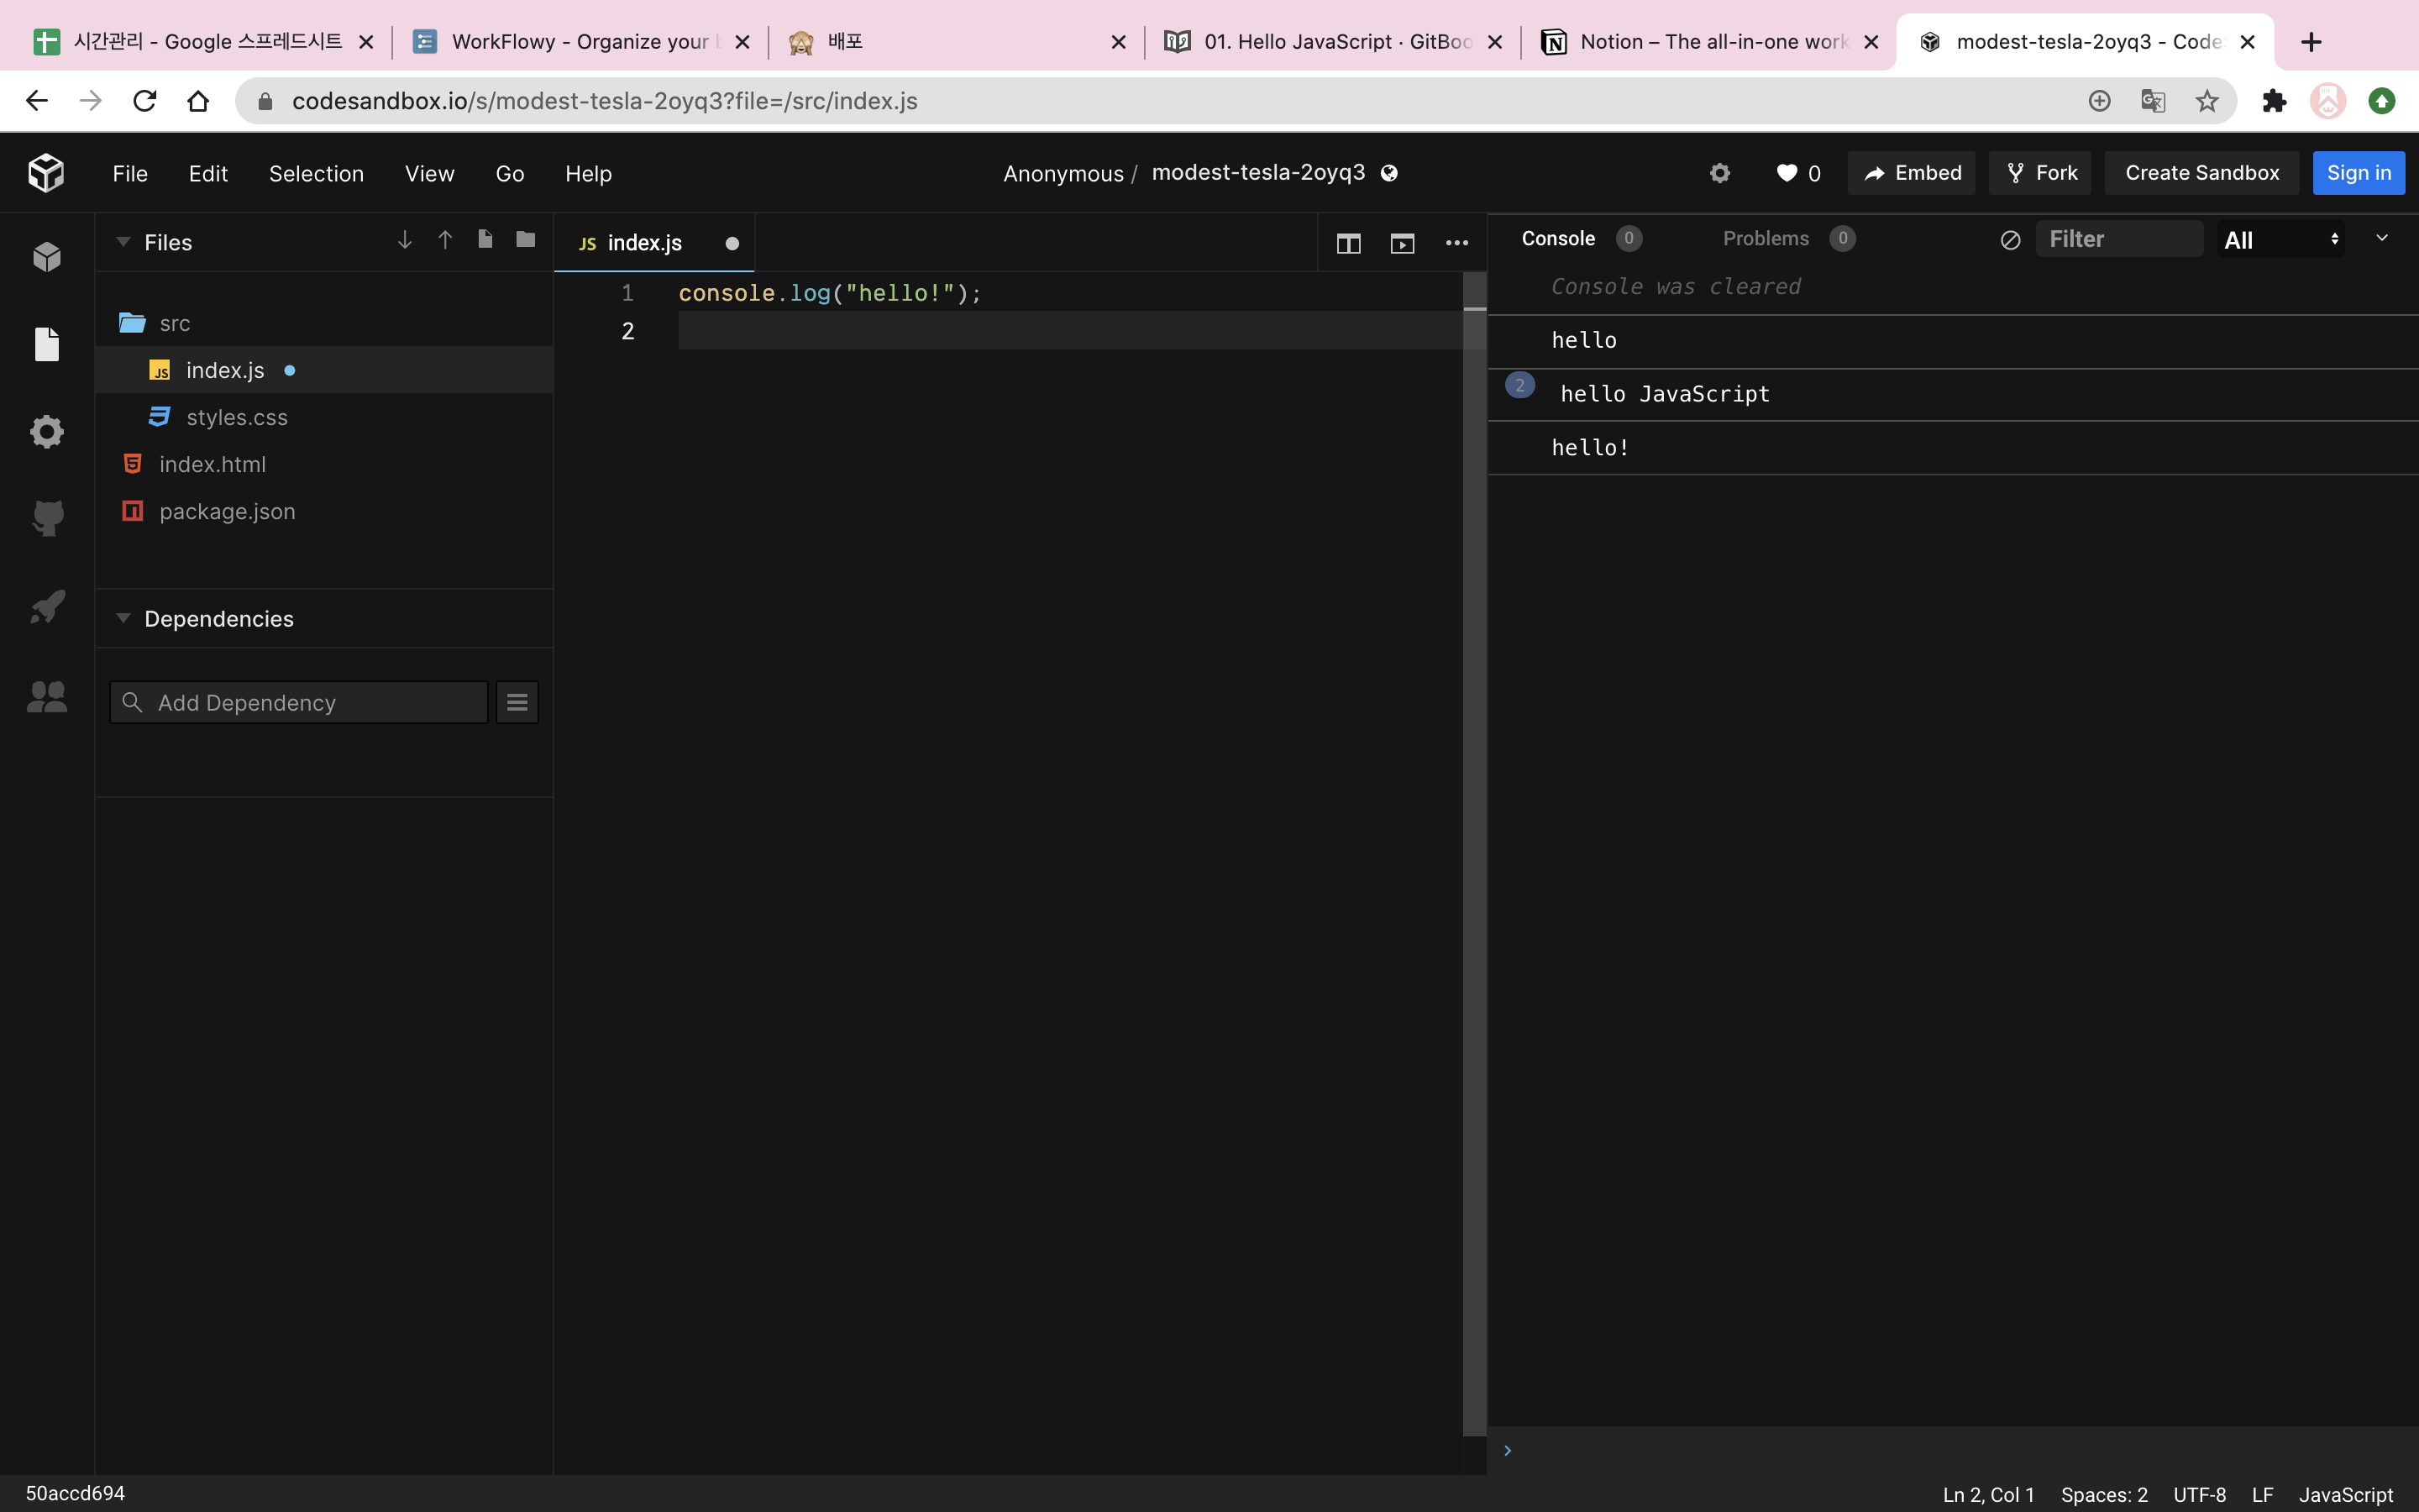Switch to Notion browser tab
This screenshot has height=1512, width=2419.
[x=1709, y=42]
